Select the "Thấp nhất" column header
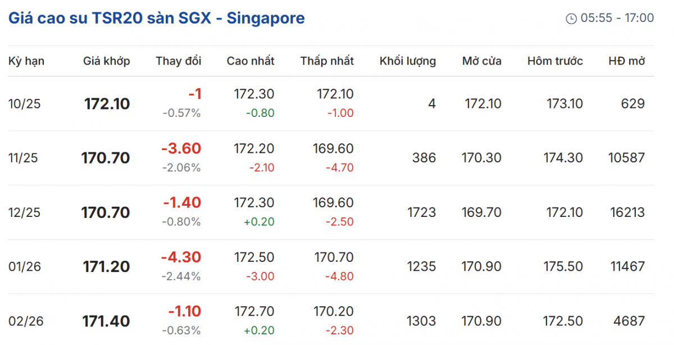Image resolution: width=674 pixels, height=345 pixels. pyautogui.click(x=327, y=61)
